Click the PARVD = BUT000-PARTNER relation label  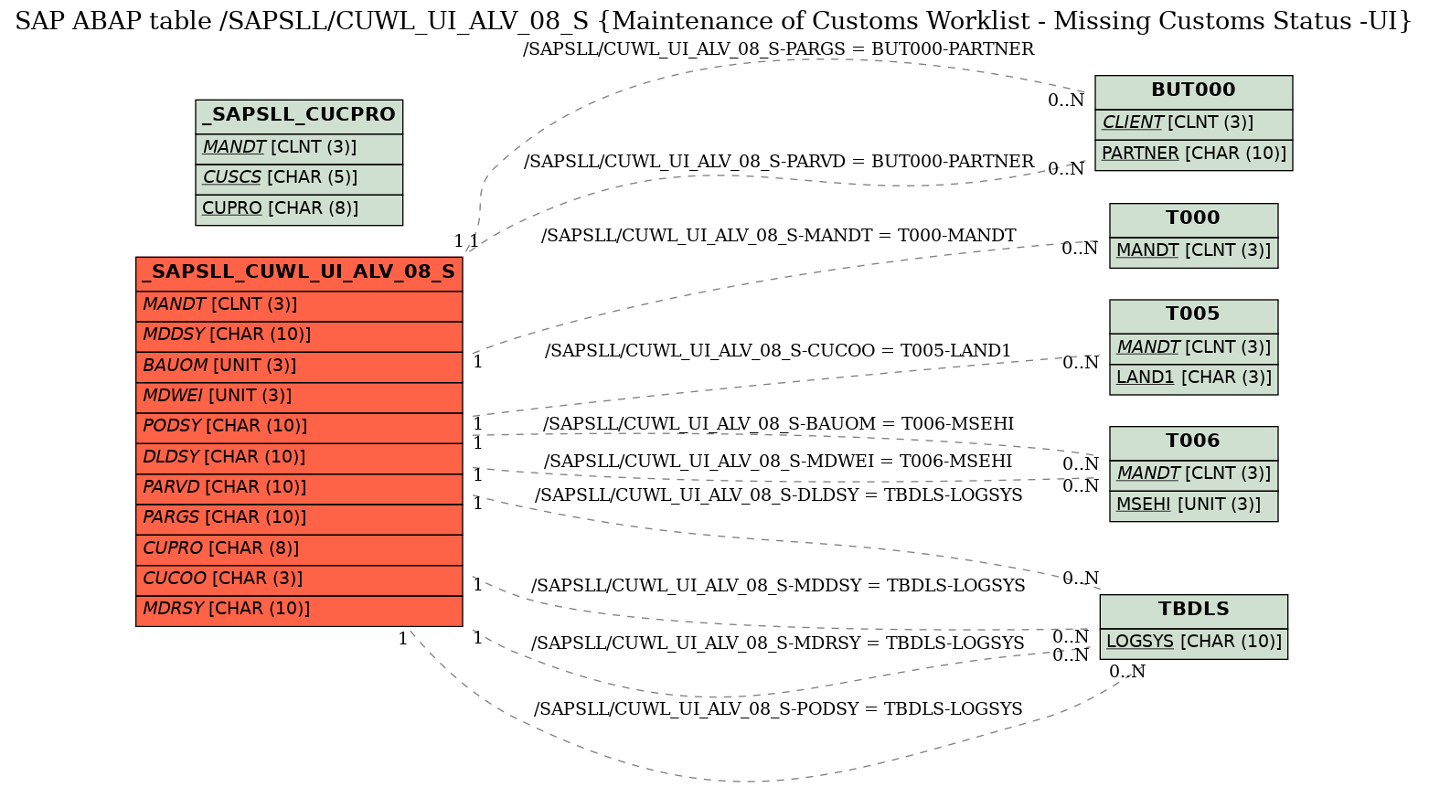pos(779,162)
